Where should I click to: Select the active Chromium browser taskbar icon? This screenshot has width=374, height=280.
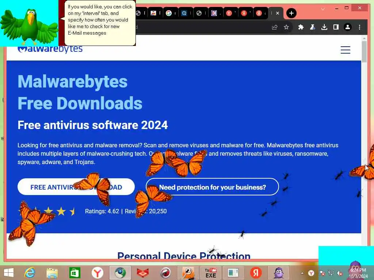tap(120, 273)
